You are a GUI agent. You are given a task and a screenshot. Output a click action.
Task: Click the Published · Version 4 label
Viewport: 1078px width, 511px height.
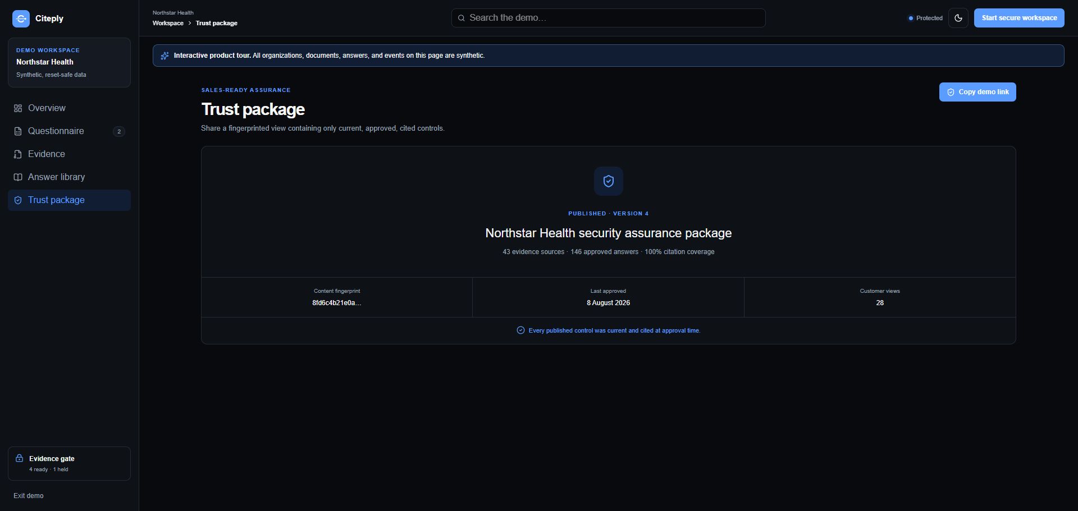click(x=609, y=214)
